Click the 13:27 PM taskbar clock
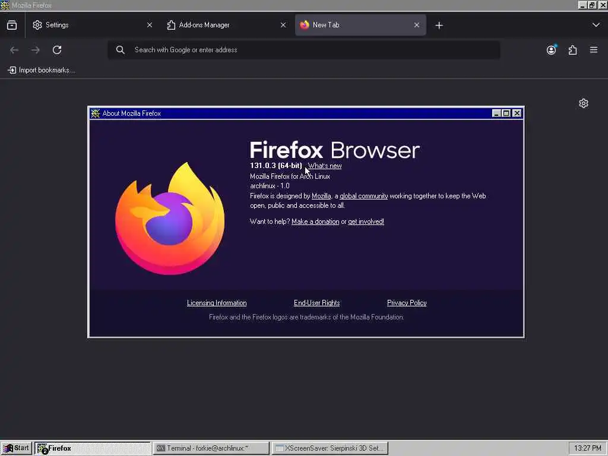 (x=587, y=448)
